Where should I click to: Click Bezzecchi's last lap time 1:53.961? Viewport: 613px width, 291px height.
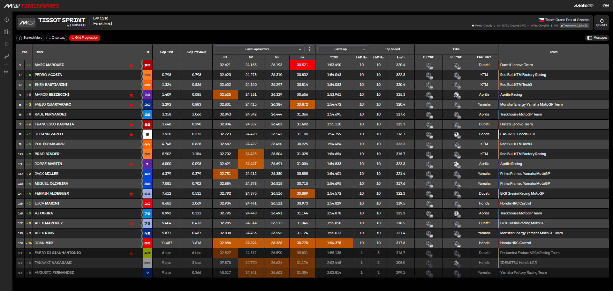[x=334, y=95]
